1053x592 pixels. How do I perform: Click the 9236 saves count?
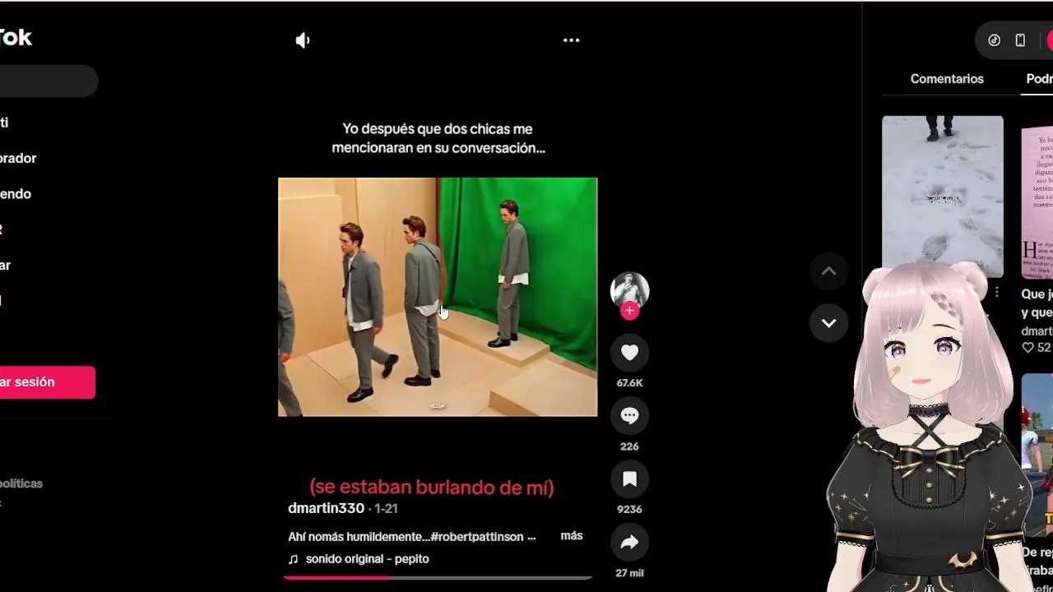[x=629, y=509]
